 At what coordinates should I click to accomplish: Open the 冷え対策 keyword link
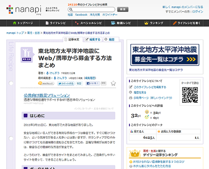[95, 15]
